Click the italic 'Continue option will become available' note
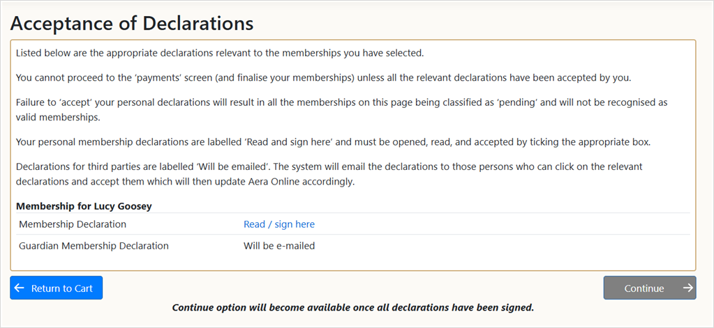 pyautogui.click(x=352, y=307)
